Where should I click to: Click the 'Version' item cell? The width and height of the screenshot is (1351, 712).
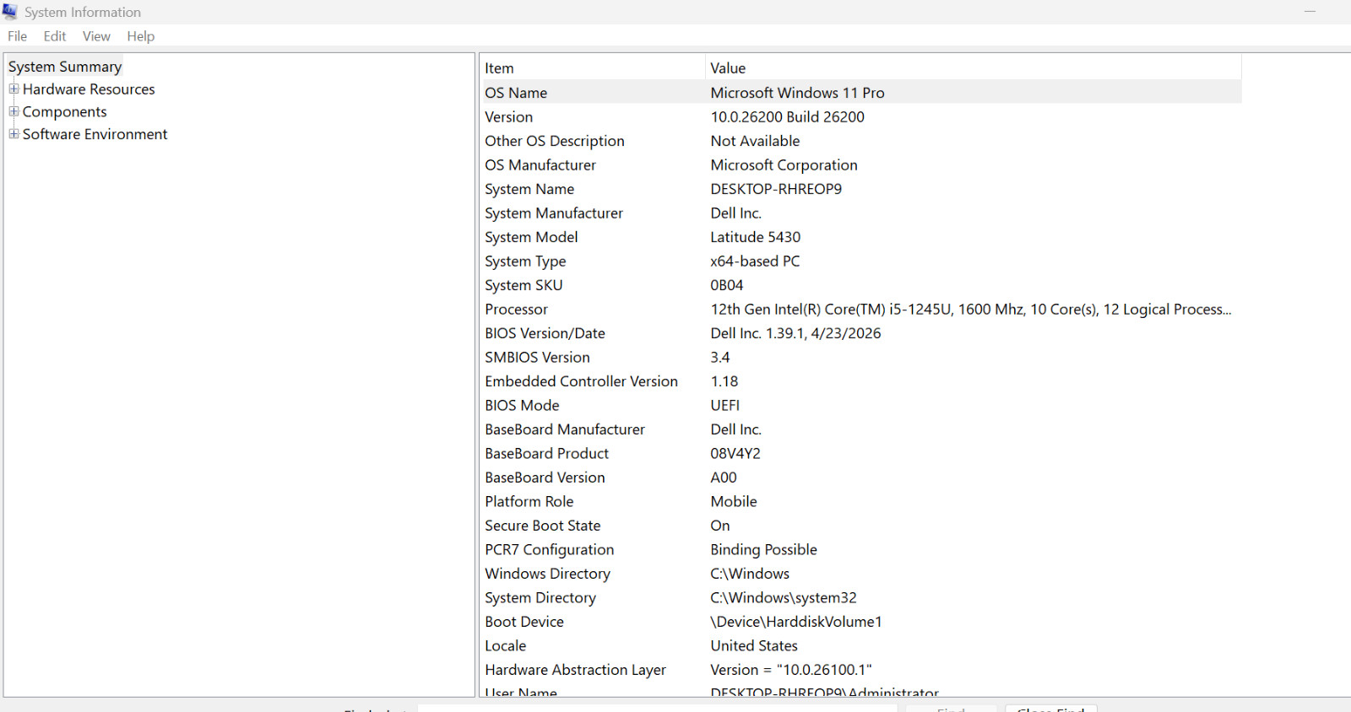click(509, 117)
